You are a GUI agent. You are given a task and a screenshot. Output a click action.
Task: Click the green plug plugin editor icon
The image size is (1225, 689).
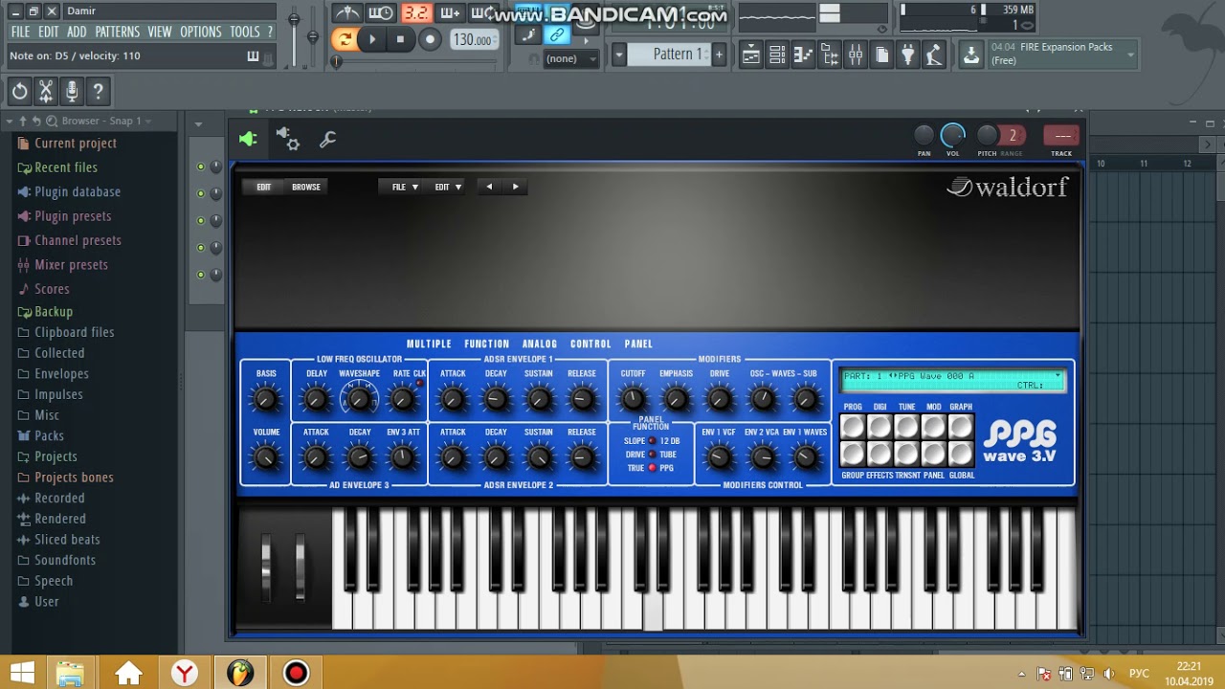pos(248,139)
